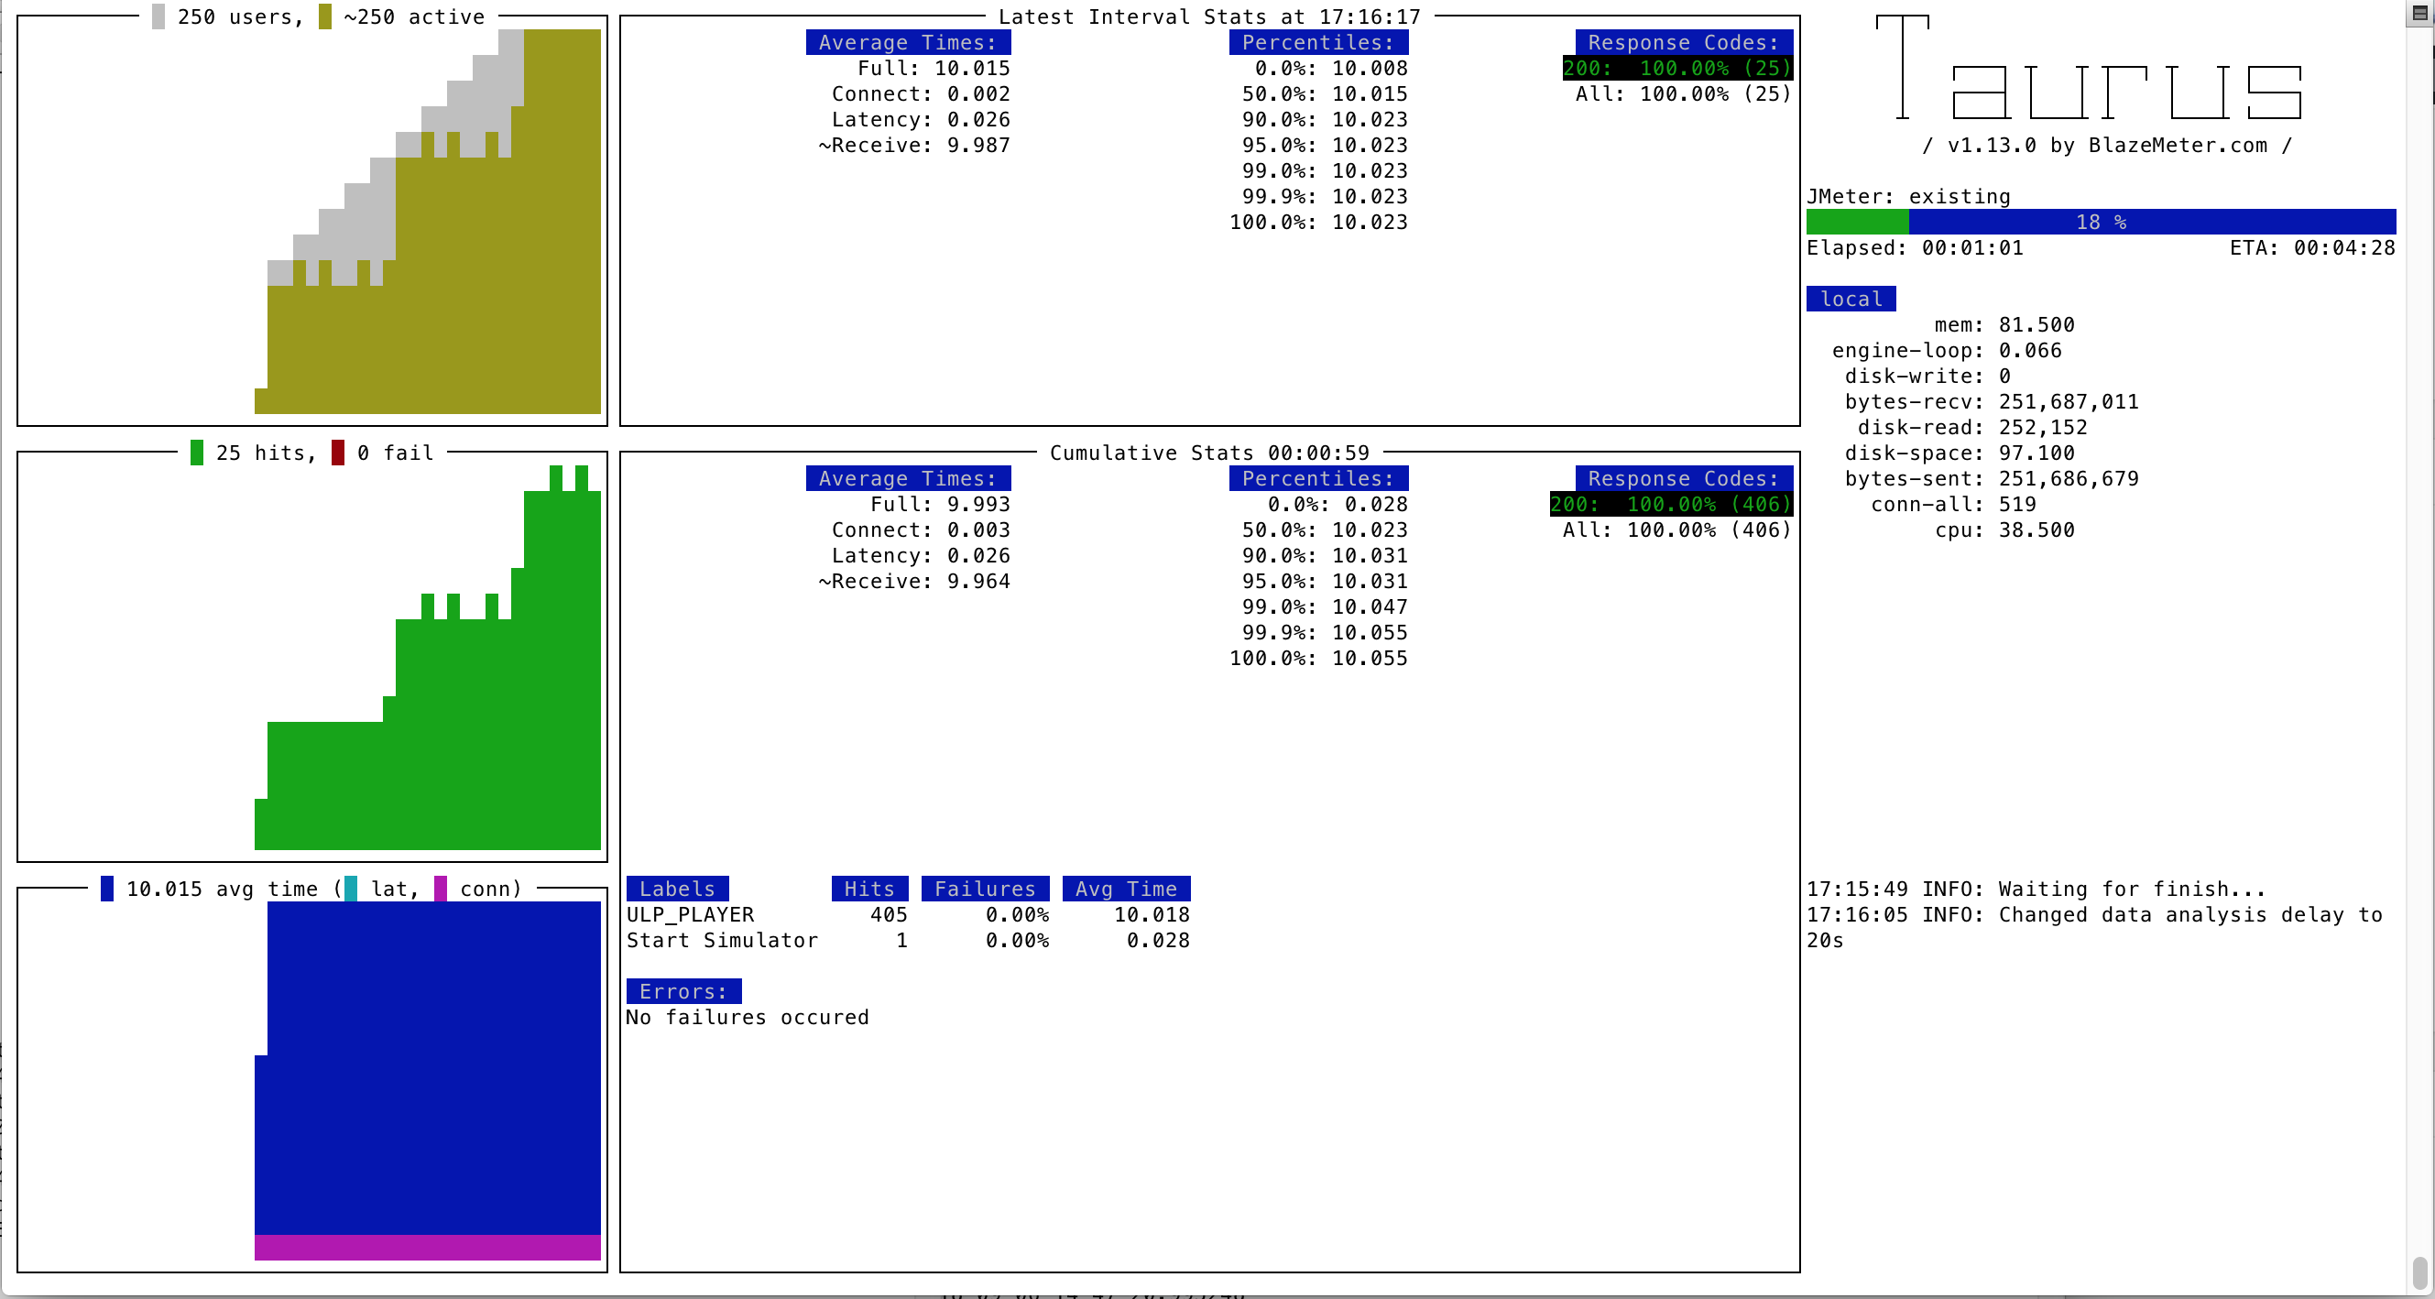The height and width of the screenshot is (1299, 2435).
Task: Click the 100.0%: 10.055 percentile line
Action: pyautogui.click(x=1317, y=658)
